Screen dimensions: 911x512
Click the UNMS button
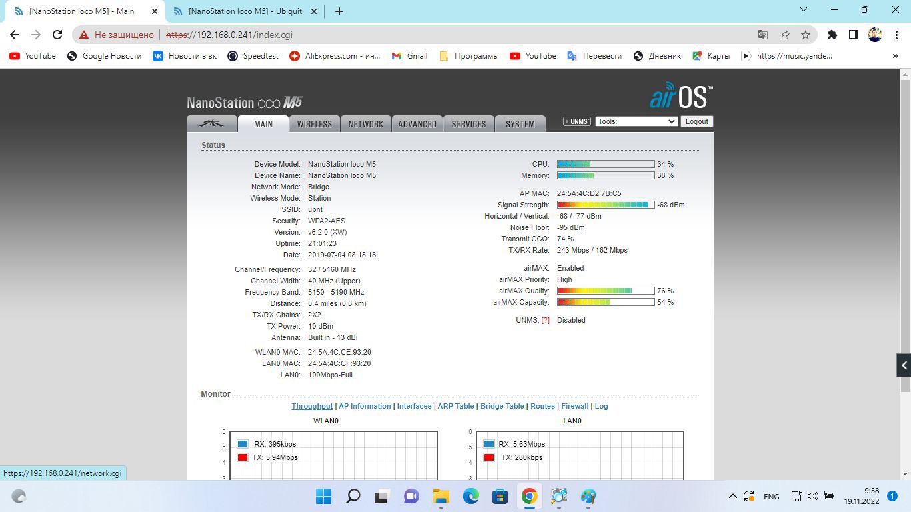pos(577,121)
